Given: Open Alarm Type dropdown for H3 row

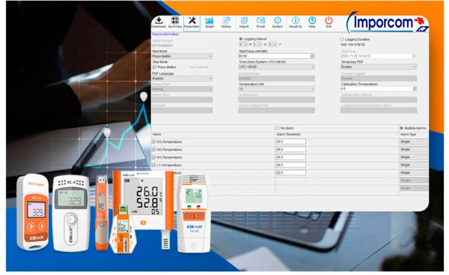Looking at the screenshot, I should click(x=414, y=142).
